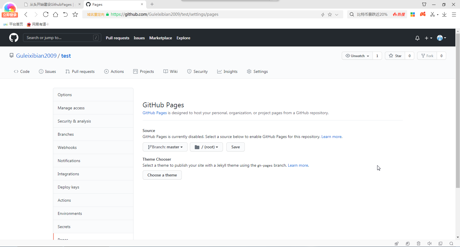Screen dimensions: 460x247
Task: Click the address bar favorite star
Action: tap(330, 14)
